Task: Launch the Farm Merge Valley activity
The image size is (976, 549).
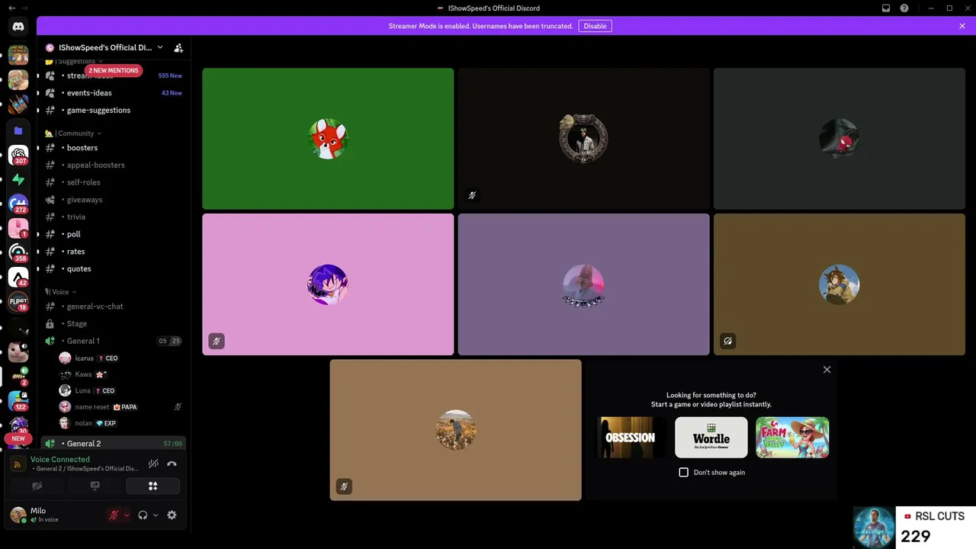Action: pos(792,438)
